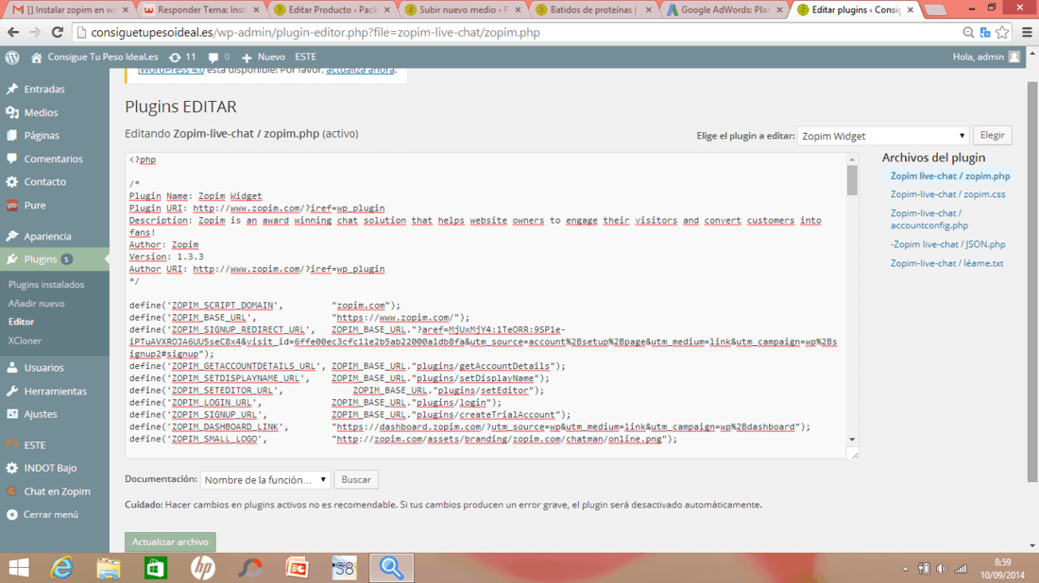Close the Responder Tema tab
1039x583 pixels.
click(x=256, y=10)
